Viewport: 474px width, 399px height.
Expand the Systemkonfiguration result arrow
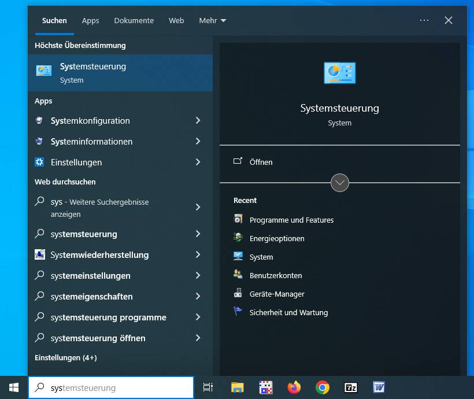tap(198, 121)
